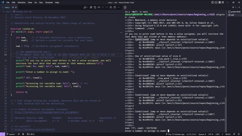Click line number 15 in gutter
The width and height of the screenshot is (242, 136).
(x=6, y=55)
